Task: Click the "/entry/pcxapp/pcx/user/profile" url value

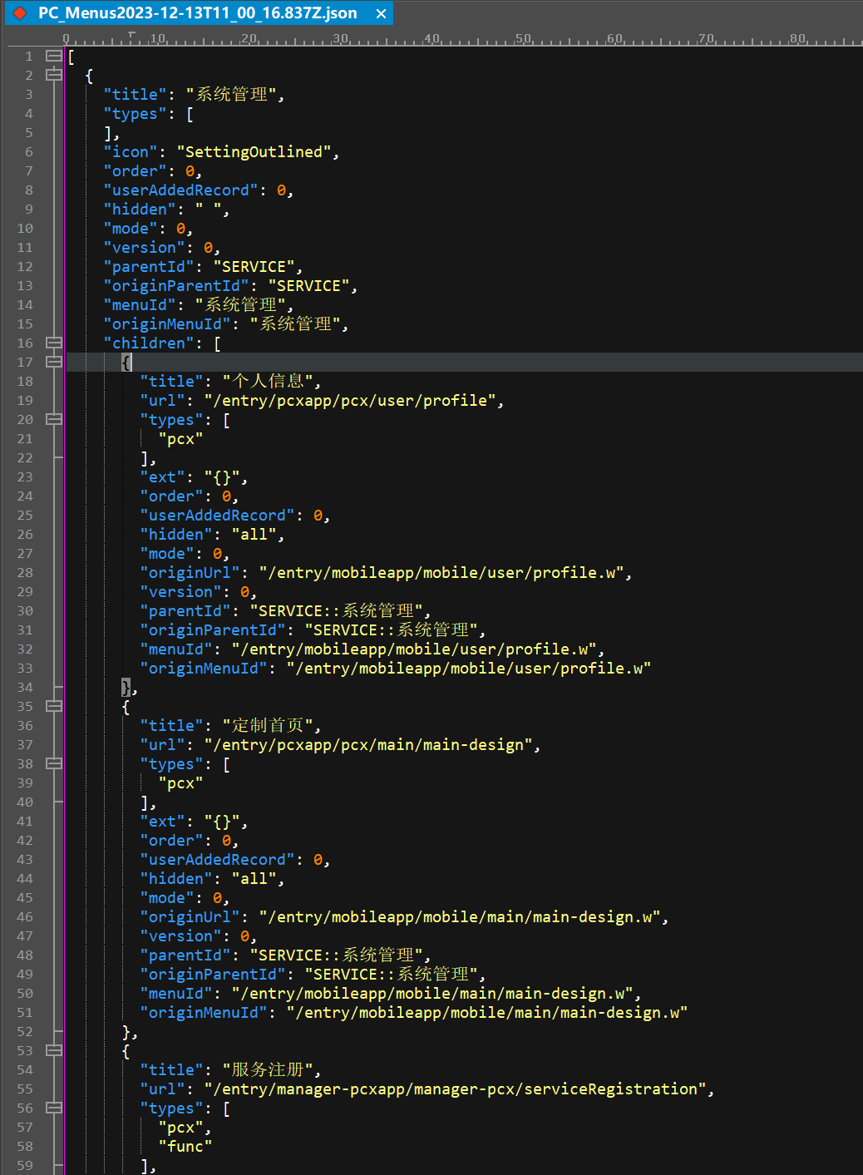Action: point(350,400)
